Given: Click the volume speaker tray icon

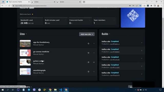Looking at the screenshot, I should click(x=146, y=90).
